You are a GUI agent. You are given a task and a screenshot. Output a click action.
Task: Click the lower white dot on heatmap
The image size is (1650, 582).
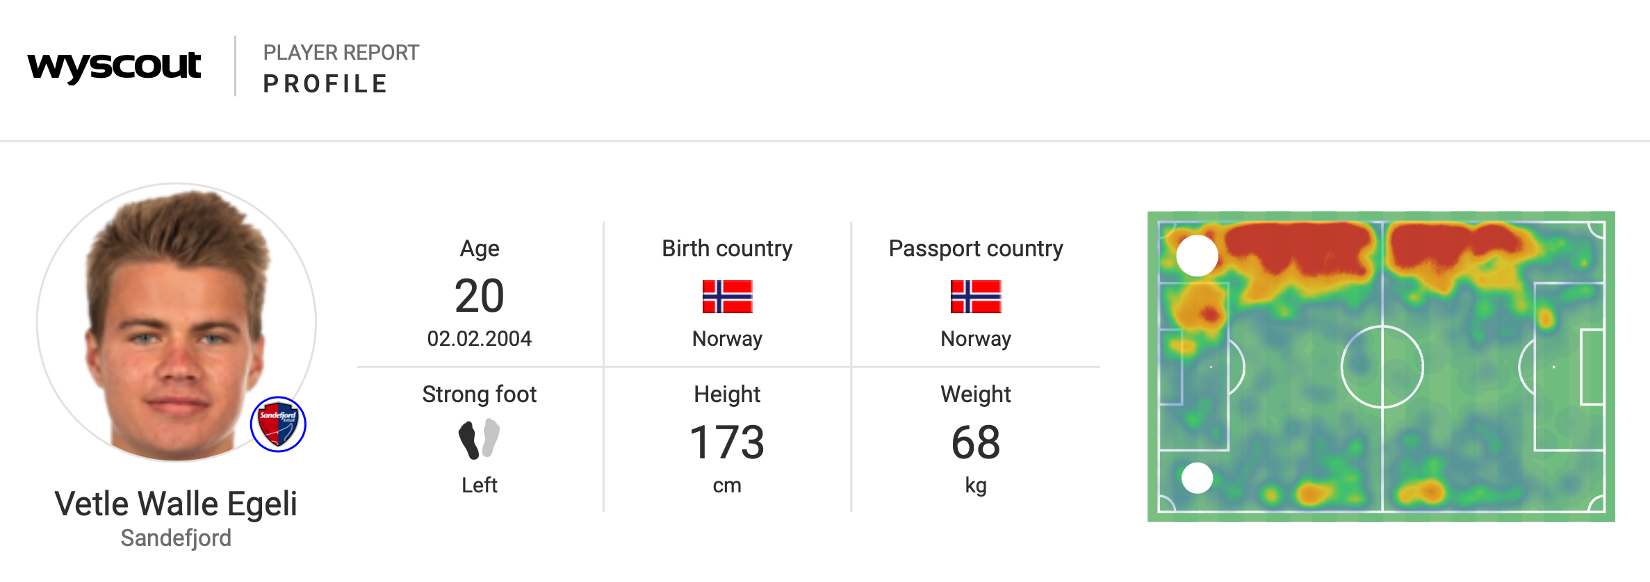tap(1197, 478)
